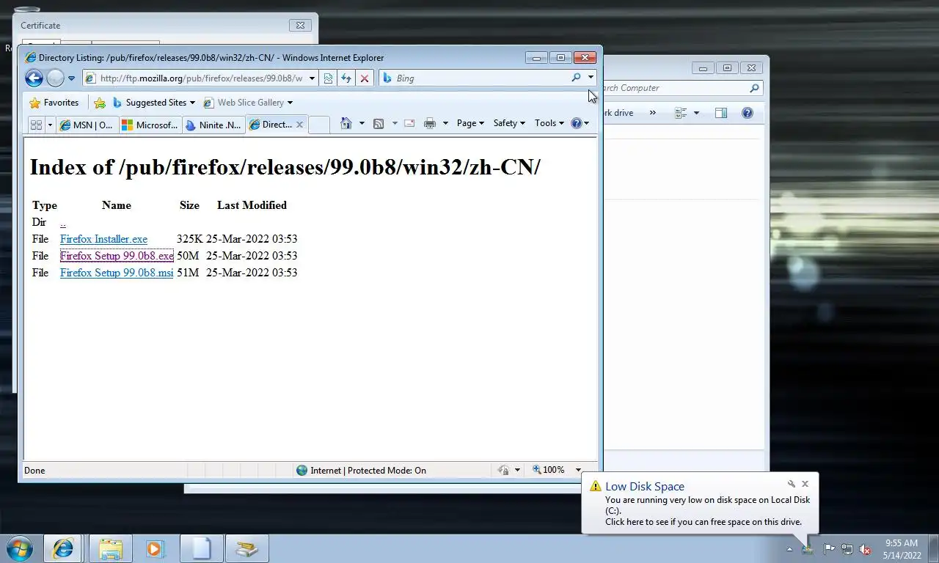Open the Web Slice Gallery link
The height and width of the screenshot is (563, 939).
tap(244, 103)
